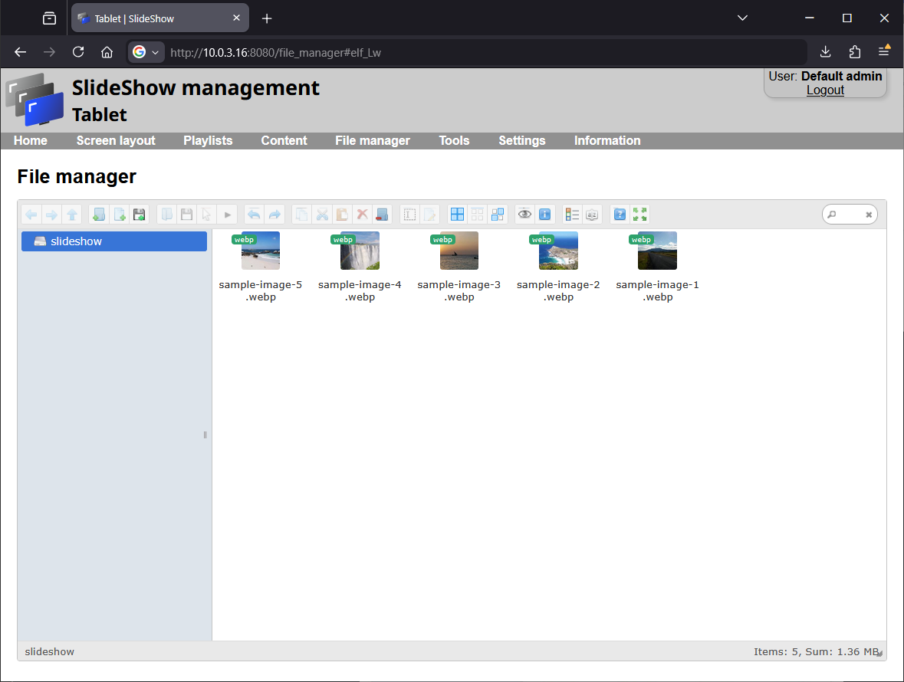Toggle fullscreen mode with green arrows
Image resolution: width=904 pixels, height=682 pixels.
[x=639, y=215]
